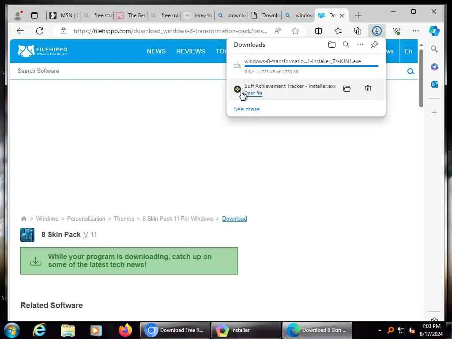Switch to Installer taskbar window
This screenshot has height=339, width=452.
(246, 330)
